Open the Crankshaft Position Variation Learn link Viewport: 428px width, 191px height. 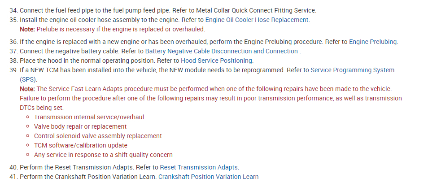(208, 177)
